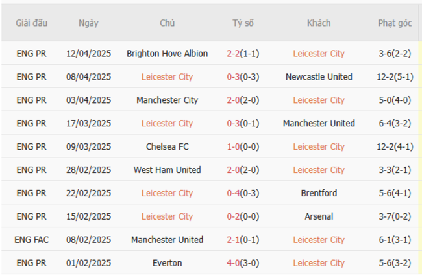Click the Brentford away team name
422x280 pixels.
319,194
